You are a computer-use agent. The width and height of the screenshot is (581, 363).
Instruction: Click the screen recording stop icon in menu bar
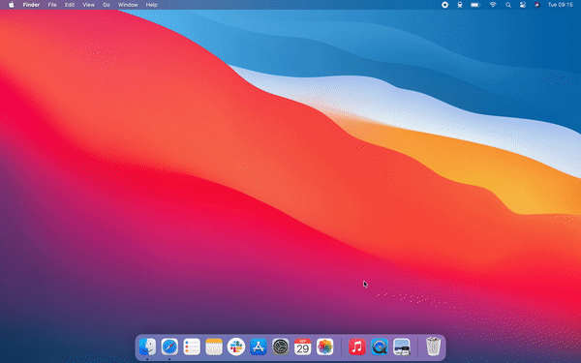point(445,5)
